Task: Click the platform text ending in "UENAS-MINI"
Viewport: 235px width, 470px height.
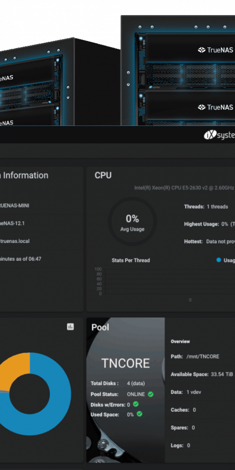Action: (15, 206)
